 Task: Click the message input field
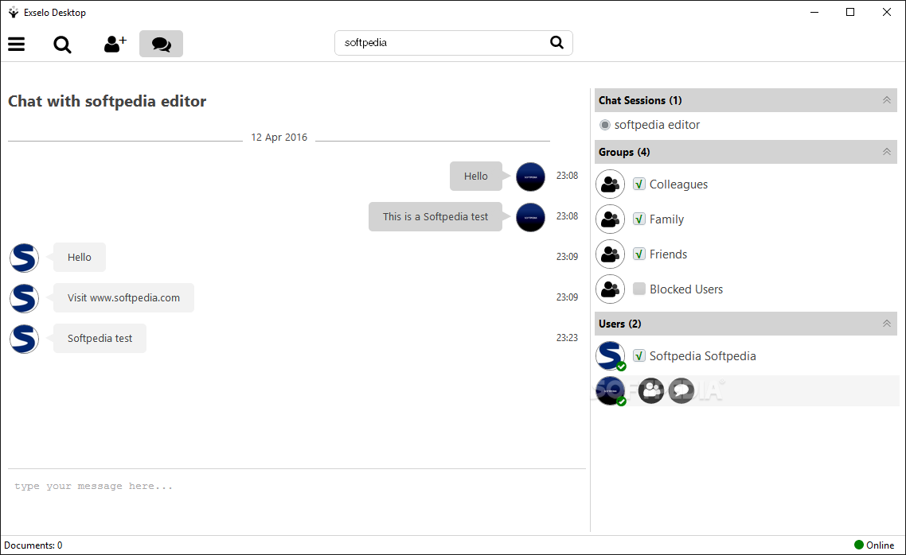pyautogui.click(x=297, y=499)
